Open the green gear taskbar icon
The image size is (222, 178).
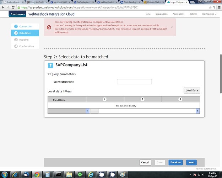tap(80, 174)
